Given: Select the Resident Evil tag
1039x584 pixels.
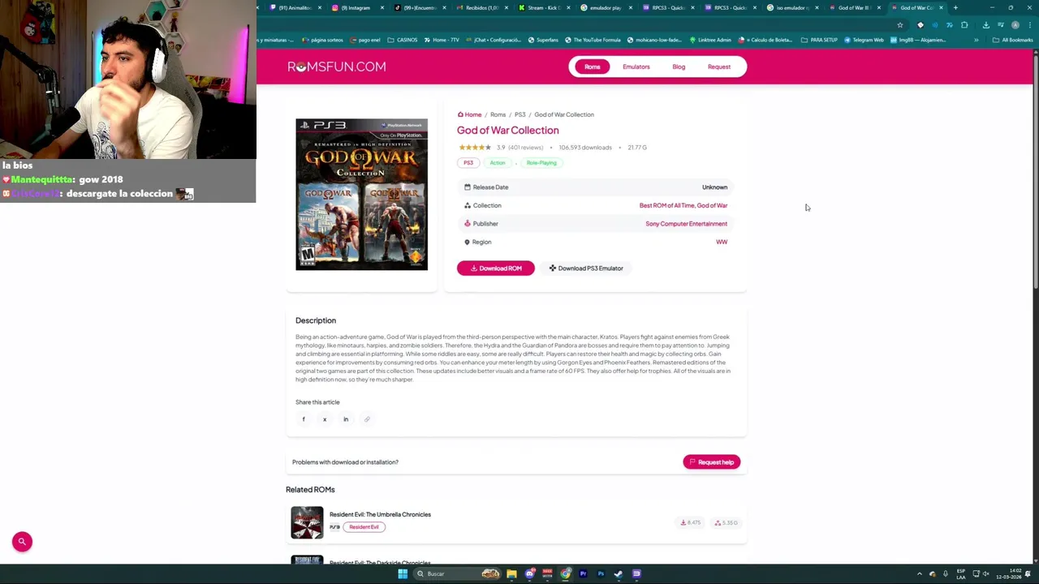Looking at the screenshot, I should click(364, 527).
